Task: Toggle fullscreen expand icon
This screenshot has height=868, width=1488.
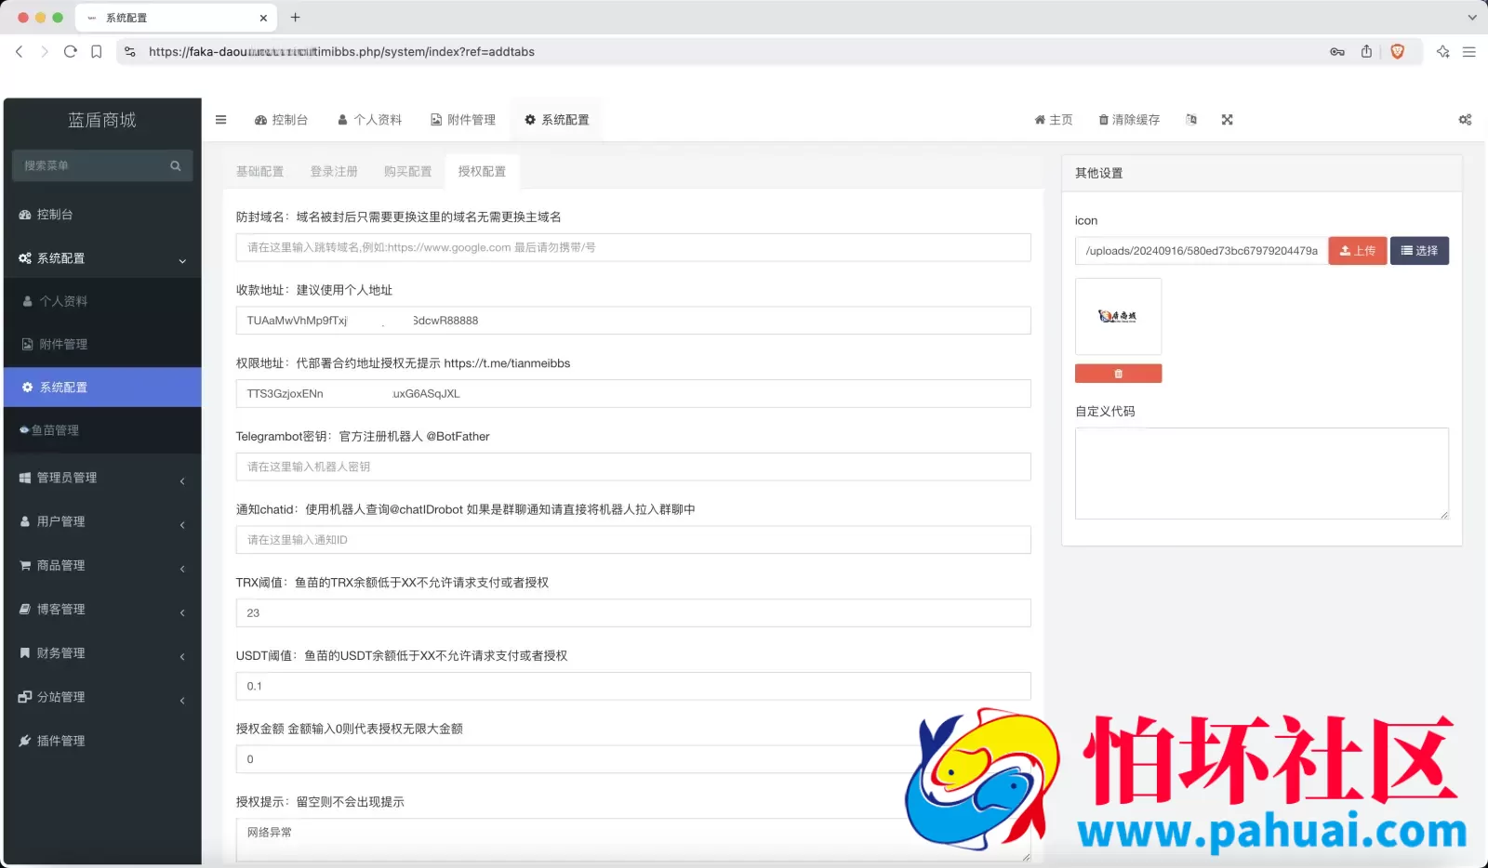Action: (x=1228, y=120)
